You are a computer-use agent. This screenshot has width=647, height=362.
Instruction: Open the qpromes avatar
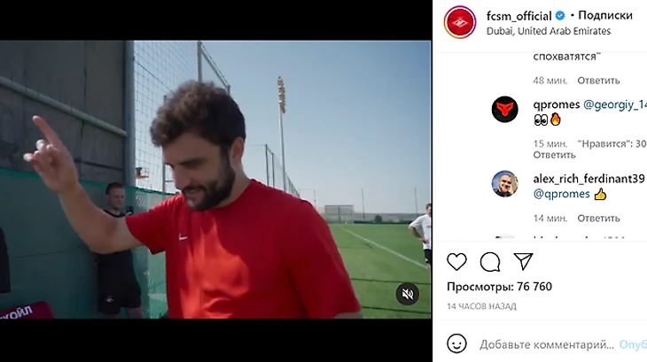coord(504,110)
